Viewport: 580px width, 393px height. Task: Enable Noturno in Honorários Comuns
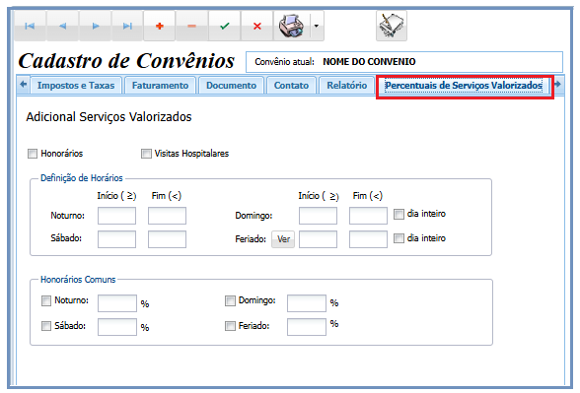(46, 300)
